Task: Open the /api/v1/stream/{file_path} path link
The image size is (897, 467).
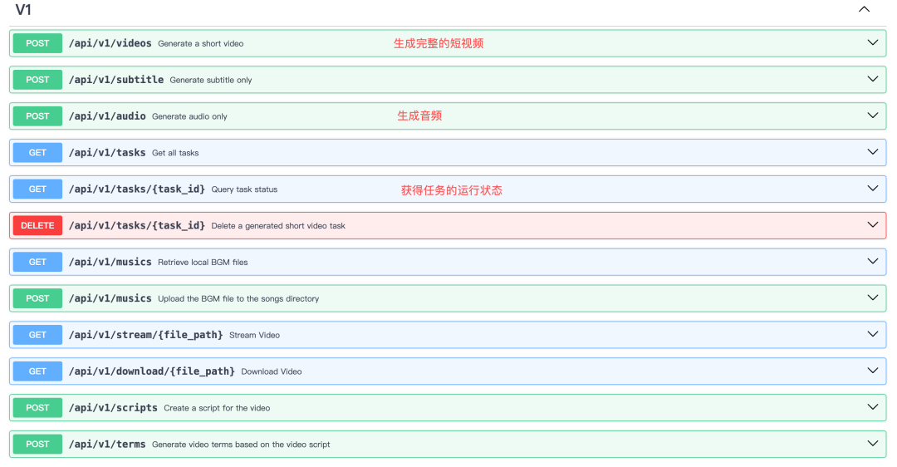Action: 145,335
